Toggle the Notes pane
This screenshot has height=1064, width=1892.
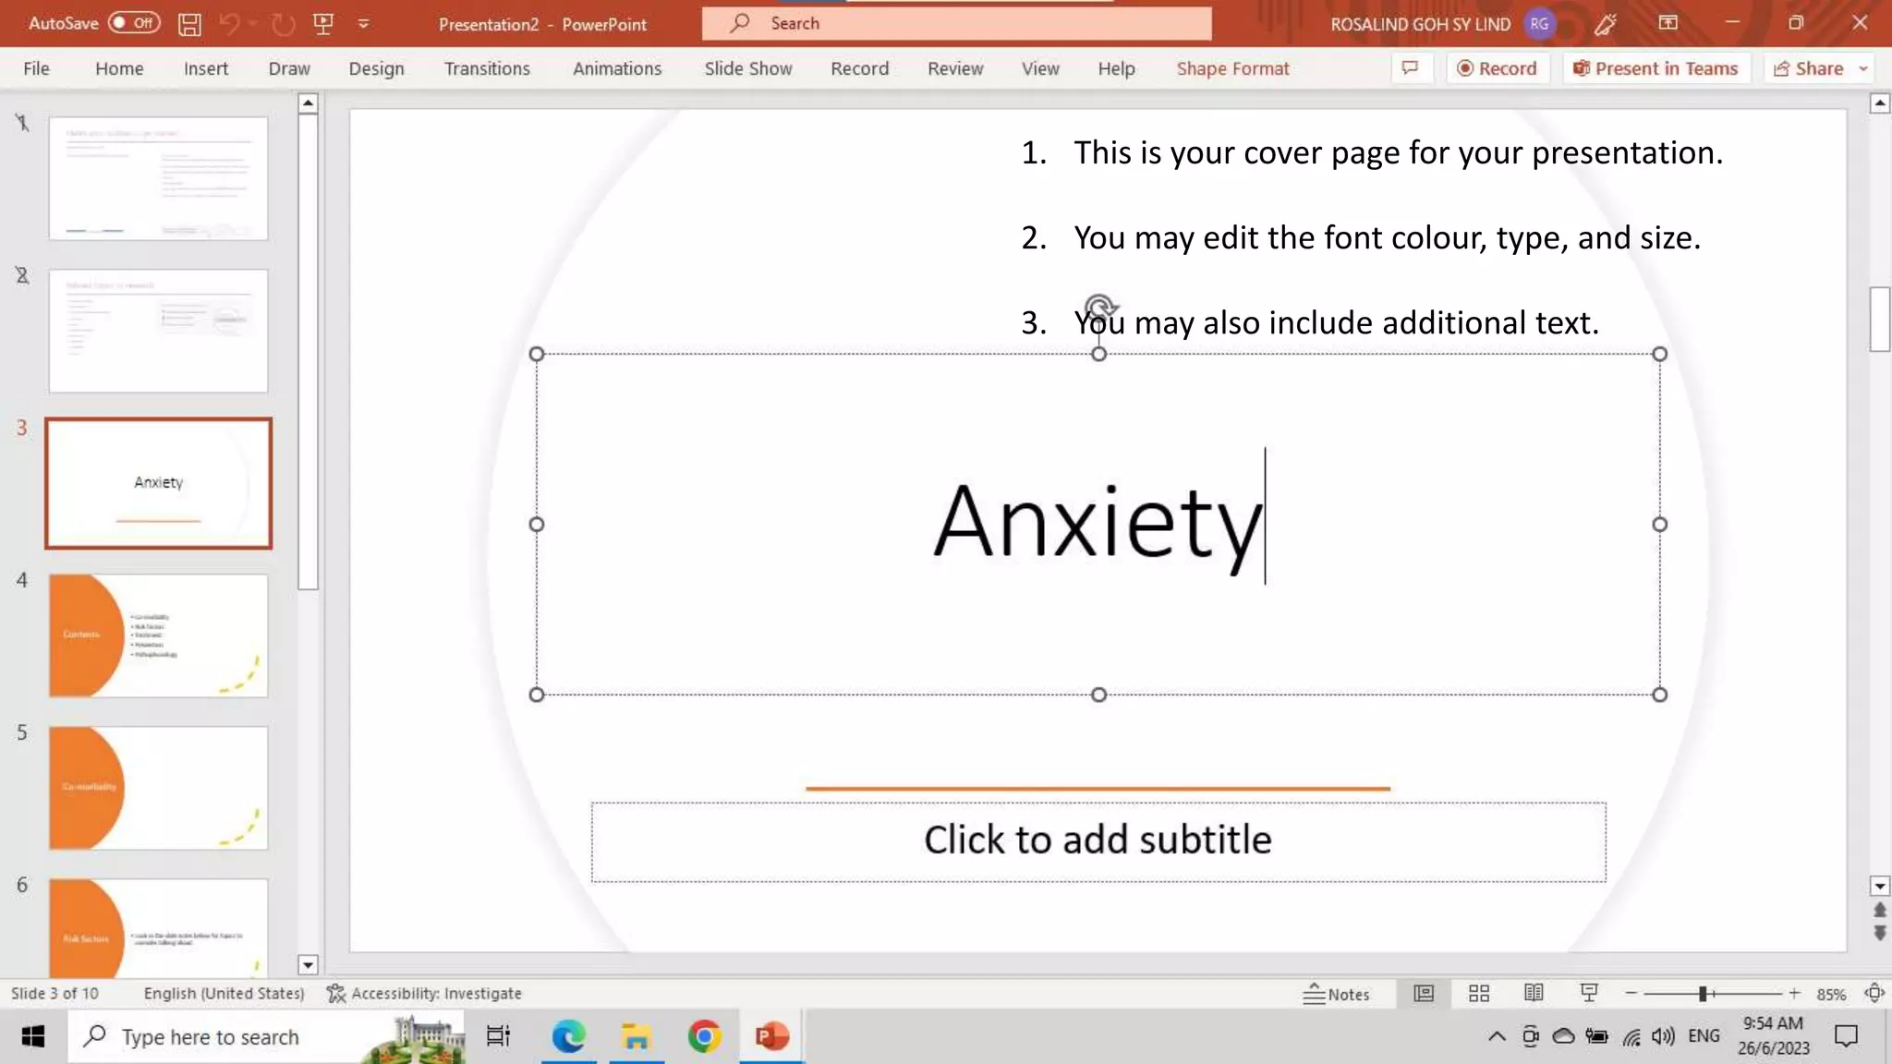pos(1336,994)
